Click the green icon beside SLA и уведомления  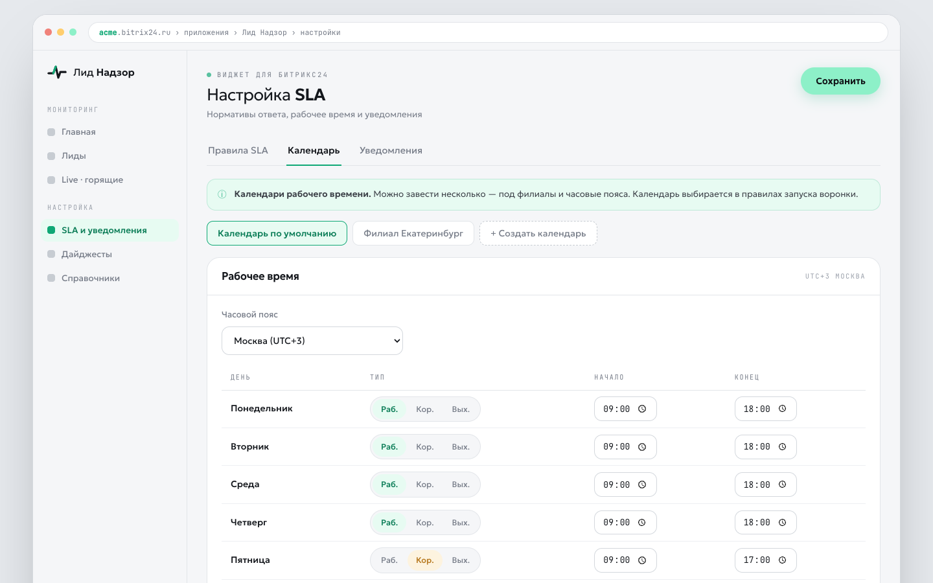(51, 231)
